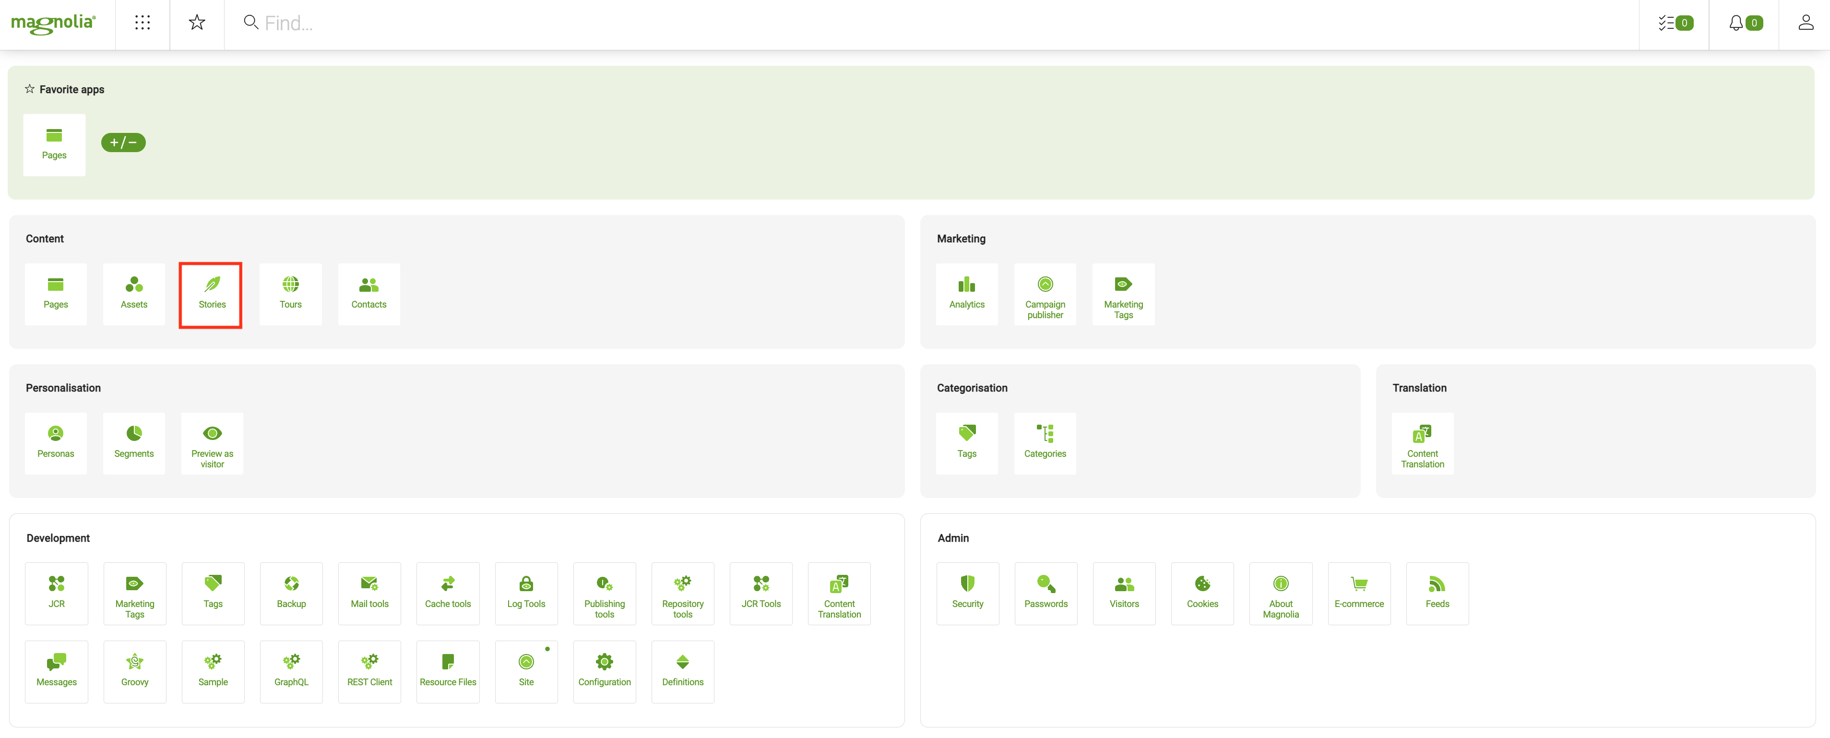Open the Pages app in Content section
Screen dimensions: 1830x738
(x=55, y=294)
